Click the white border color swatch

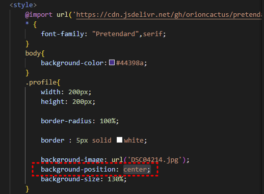(119, 140)
